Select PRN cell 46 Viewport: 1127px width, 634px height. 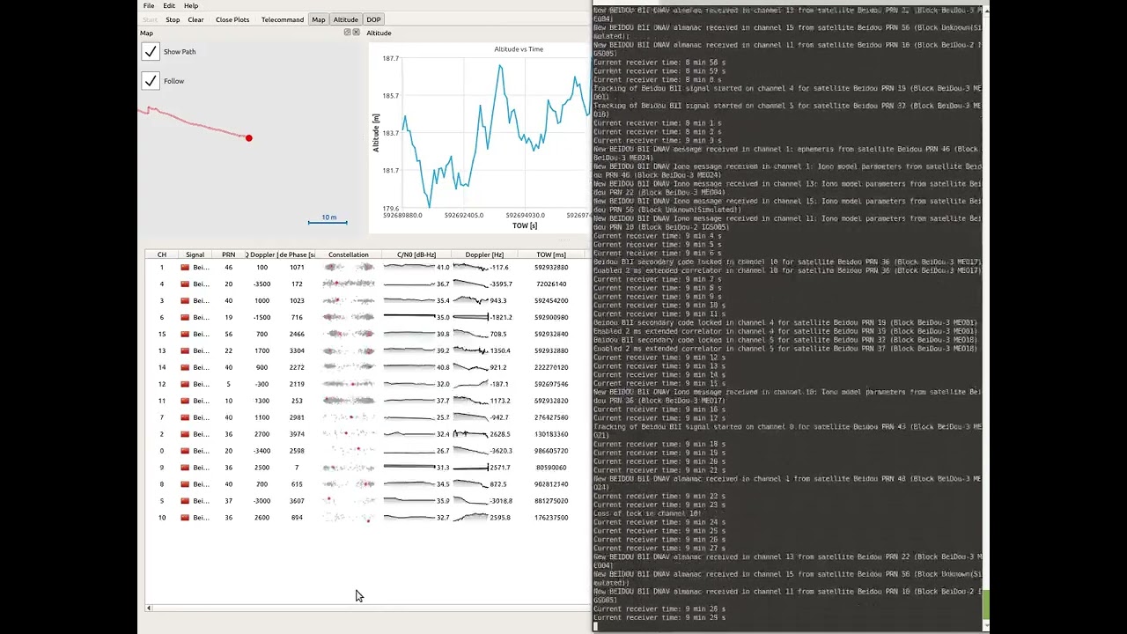click(x=229, y=267)
